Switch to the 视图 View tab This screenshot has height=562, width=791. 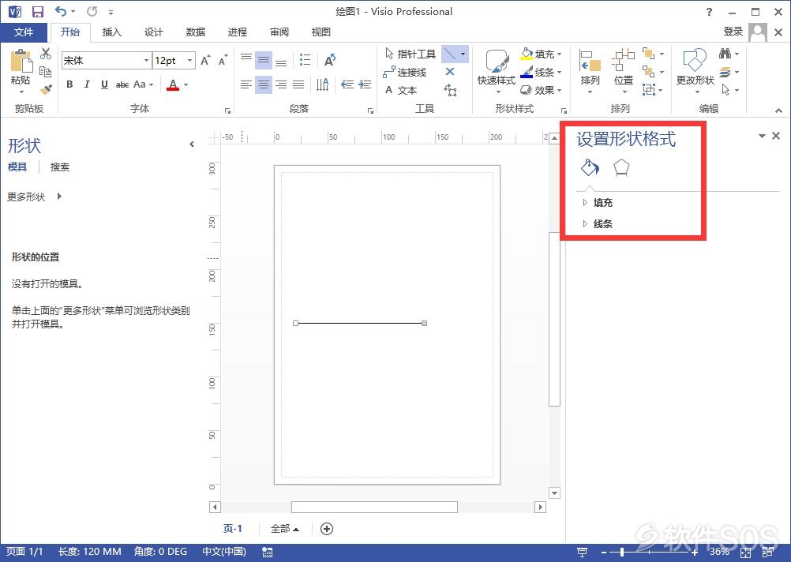[321, 32]
